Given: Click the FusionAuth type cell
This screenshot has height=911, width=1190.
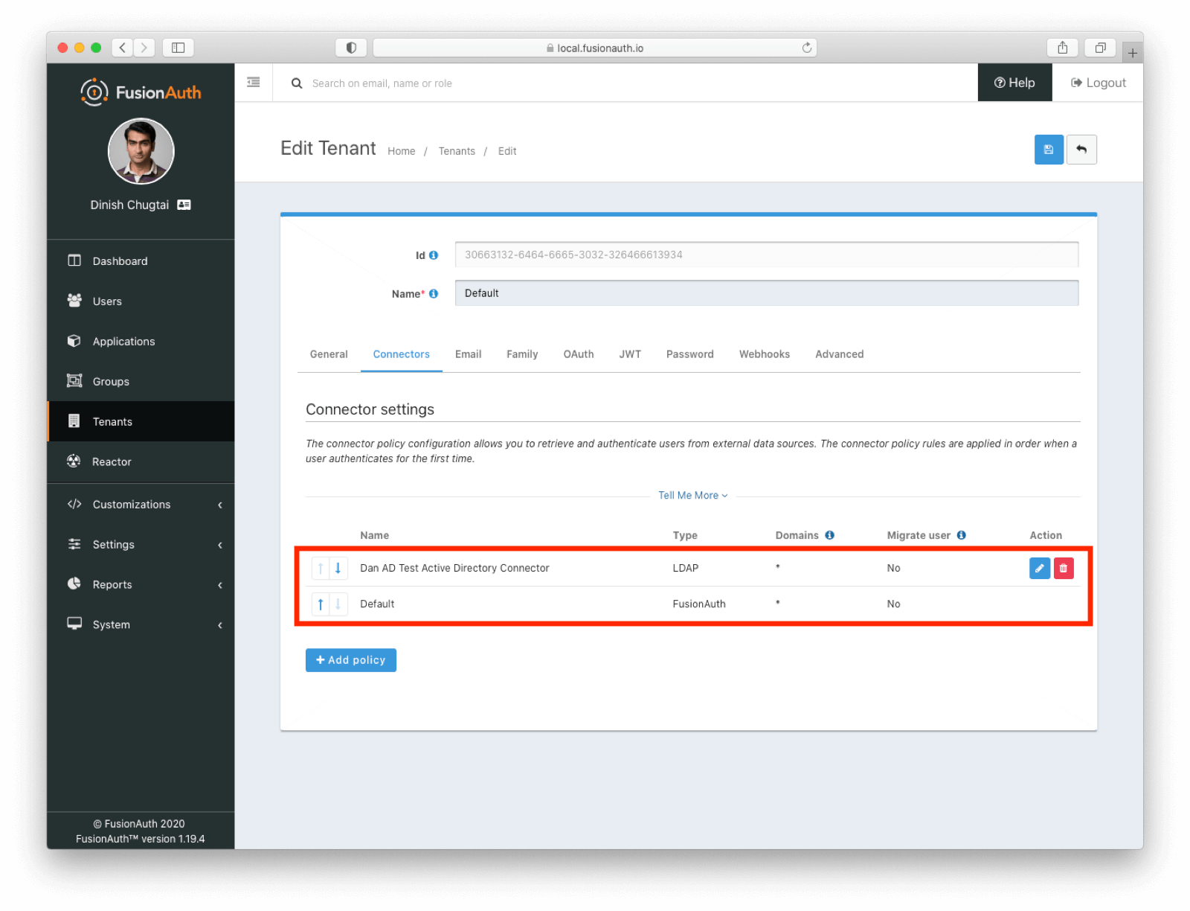Looking at the screenshot, I should click(x=699, y=604).
